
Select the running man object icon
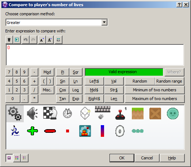coord(15,131)
